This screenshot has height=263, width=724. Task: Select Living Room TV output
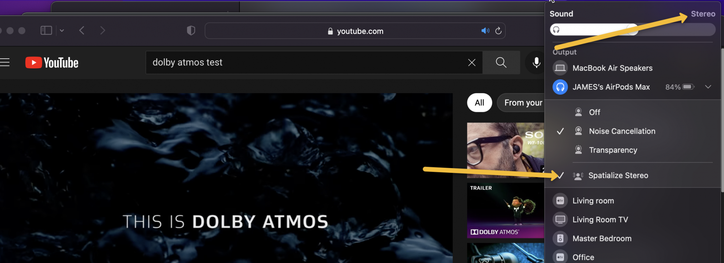click(x=633, y=220)
